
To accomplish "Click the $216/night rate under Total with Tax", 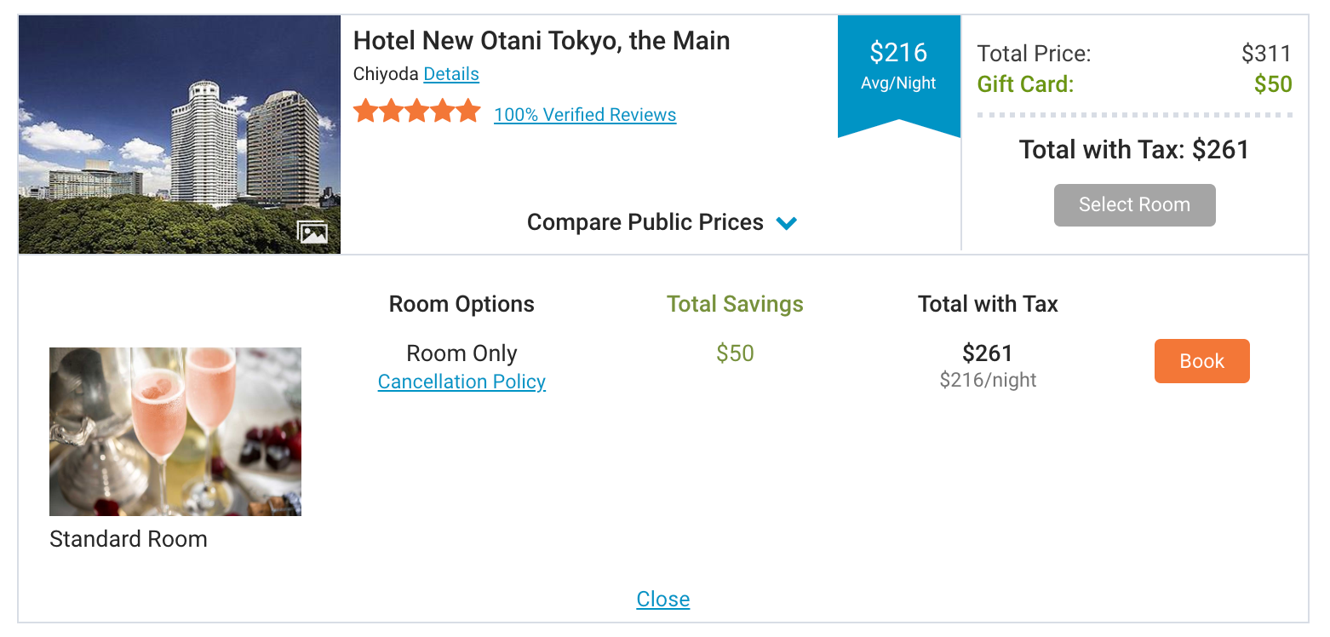I will [x=988, y=380].
